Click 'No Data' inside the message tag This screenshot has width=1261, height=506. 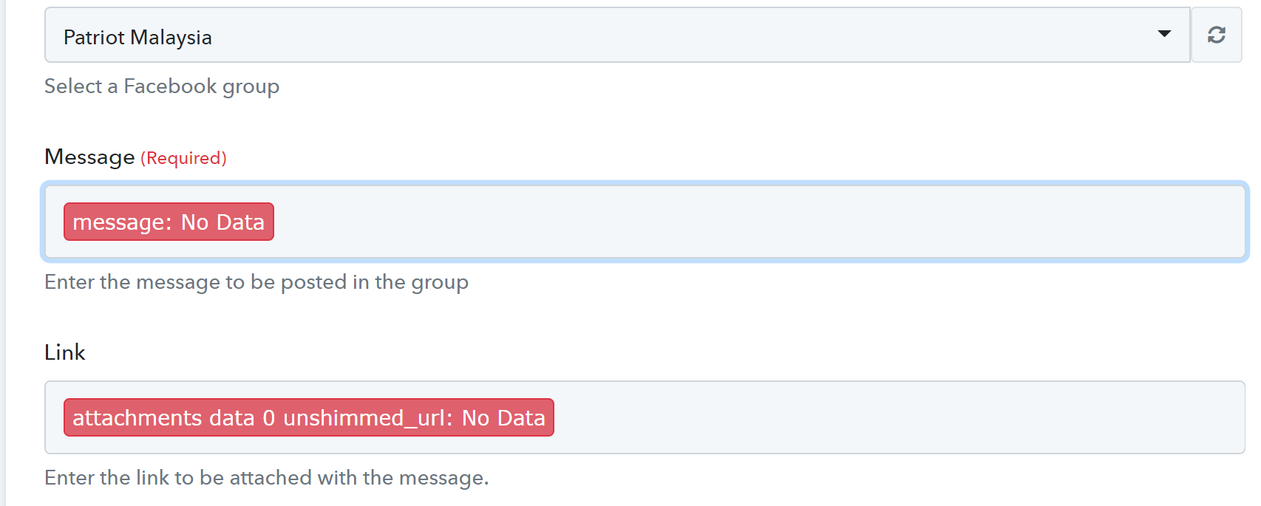222,222
